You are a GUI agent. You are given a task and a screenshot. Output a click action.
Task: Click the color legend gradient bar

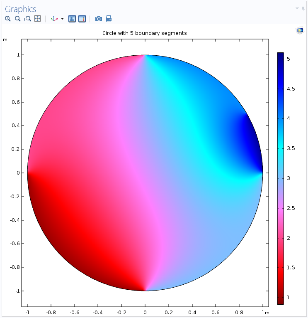[x=281, y=179]
